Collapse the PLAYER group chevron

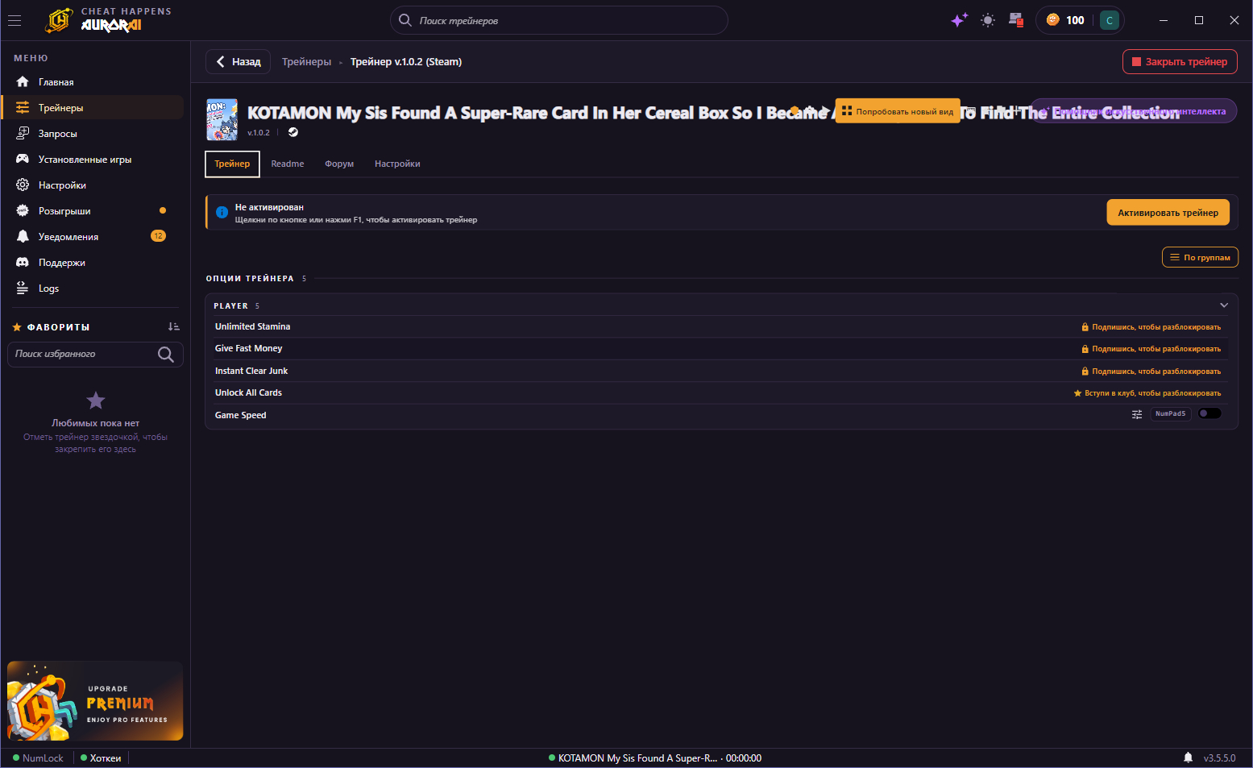pyautogui.click(x=1224, y=305)
